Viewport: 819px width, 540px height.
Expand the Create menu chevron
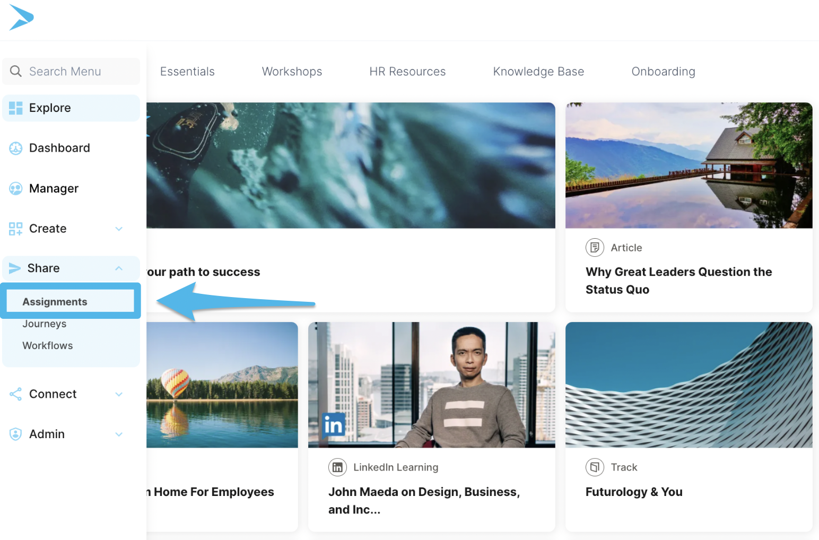point(119,229)
